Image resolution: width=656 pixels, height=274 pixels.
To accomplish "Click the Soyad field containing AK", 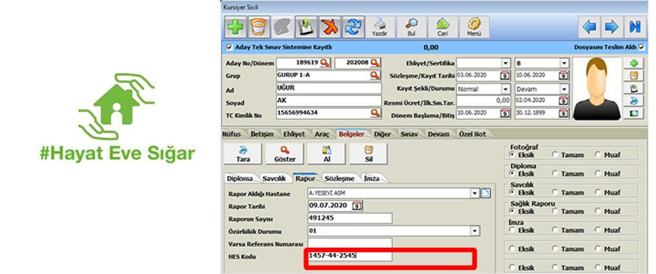I will 329,101.
